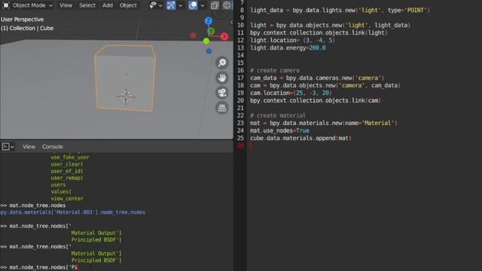Click line 18 cam object creation code
The height and width of the screenshot is (271, 482).
(325, 85)
